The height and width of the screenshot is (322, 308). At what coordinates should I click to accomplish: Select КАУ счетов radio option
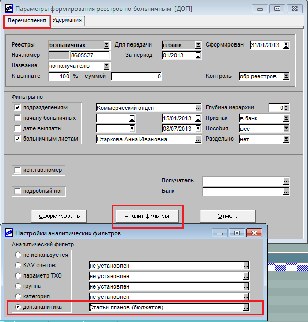coord(18,265)
